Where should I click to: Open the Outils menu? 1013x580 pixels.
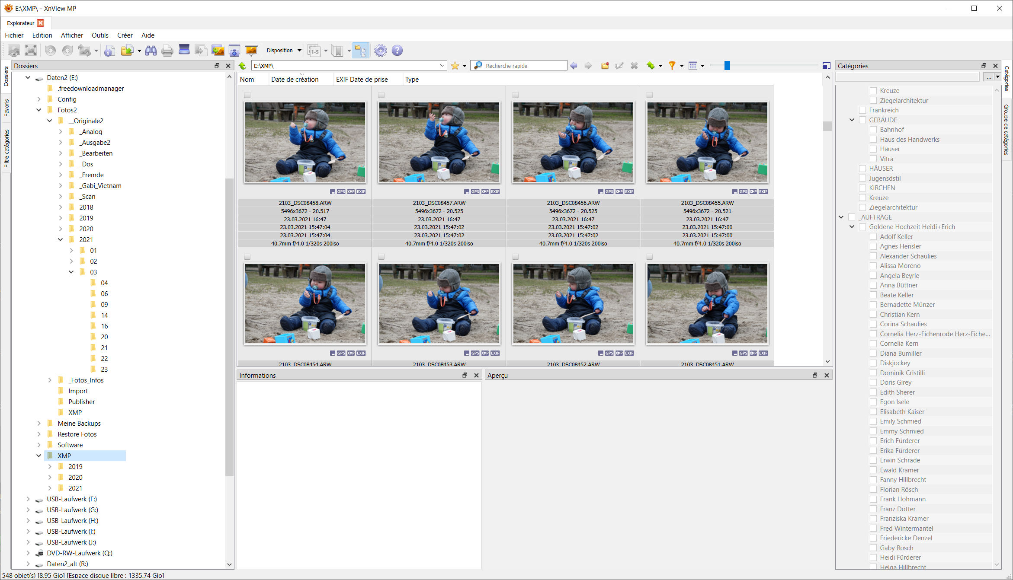pos(100,35)
